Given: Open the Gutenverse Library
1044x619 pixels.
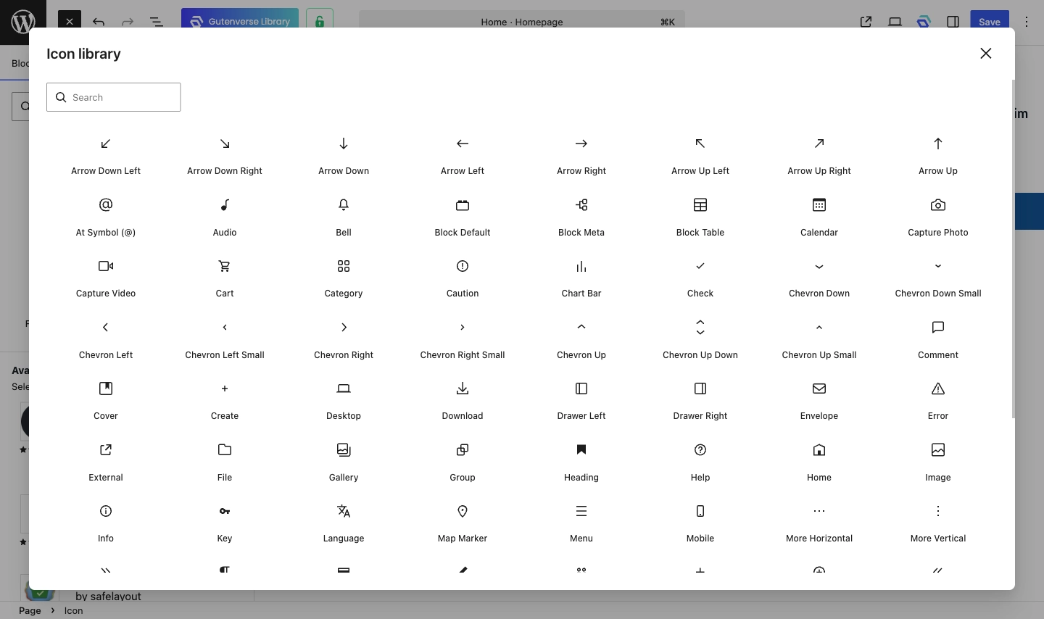Looking at the screenshot, I should 240,22.
